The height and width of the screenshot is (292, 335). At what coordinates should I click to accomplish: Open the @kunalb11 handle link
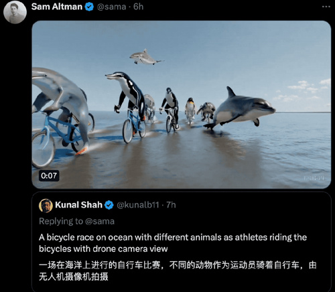tap(138, 205)
